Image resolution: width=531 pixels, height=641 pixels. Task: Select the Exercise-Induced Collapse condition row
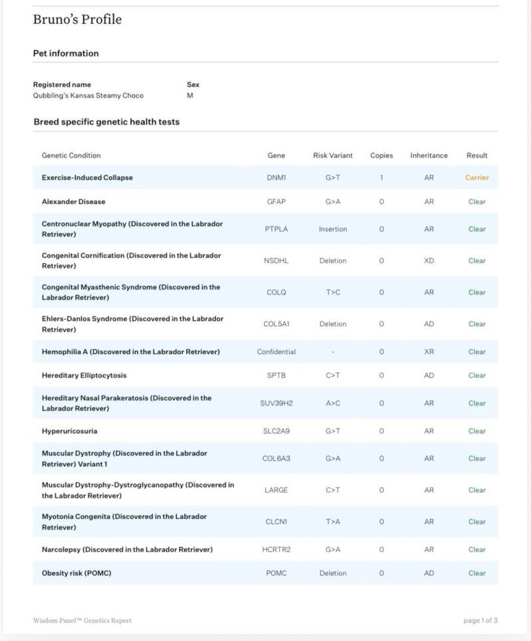[x=87, y=178]
